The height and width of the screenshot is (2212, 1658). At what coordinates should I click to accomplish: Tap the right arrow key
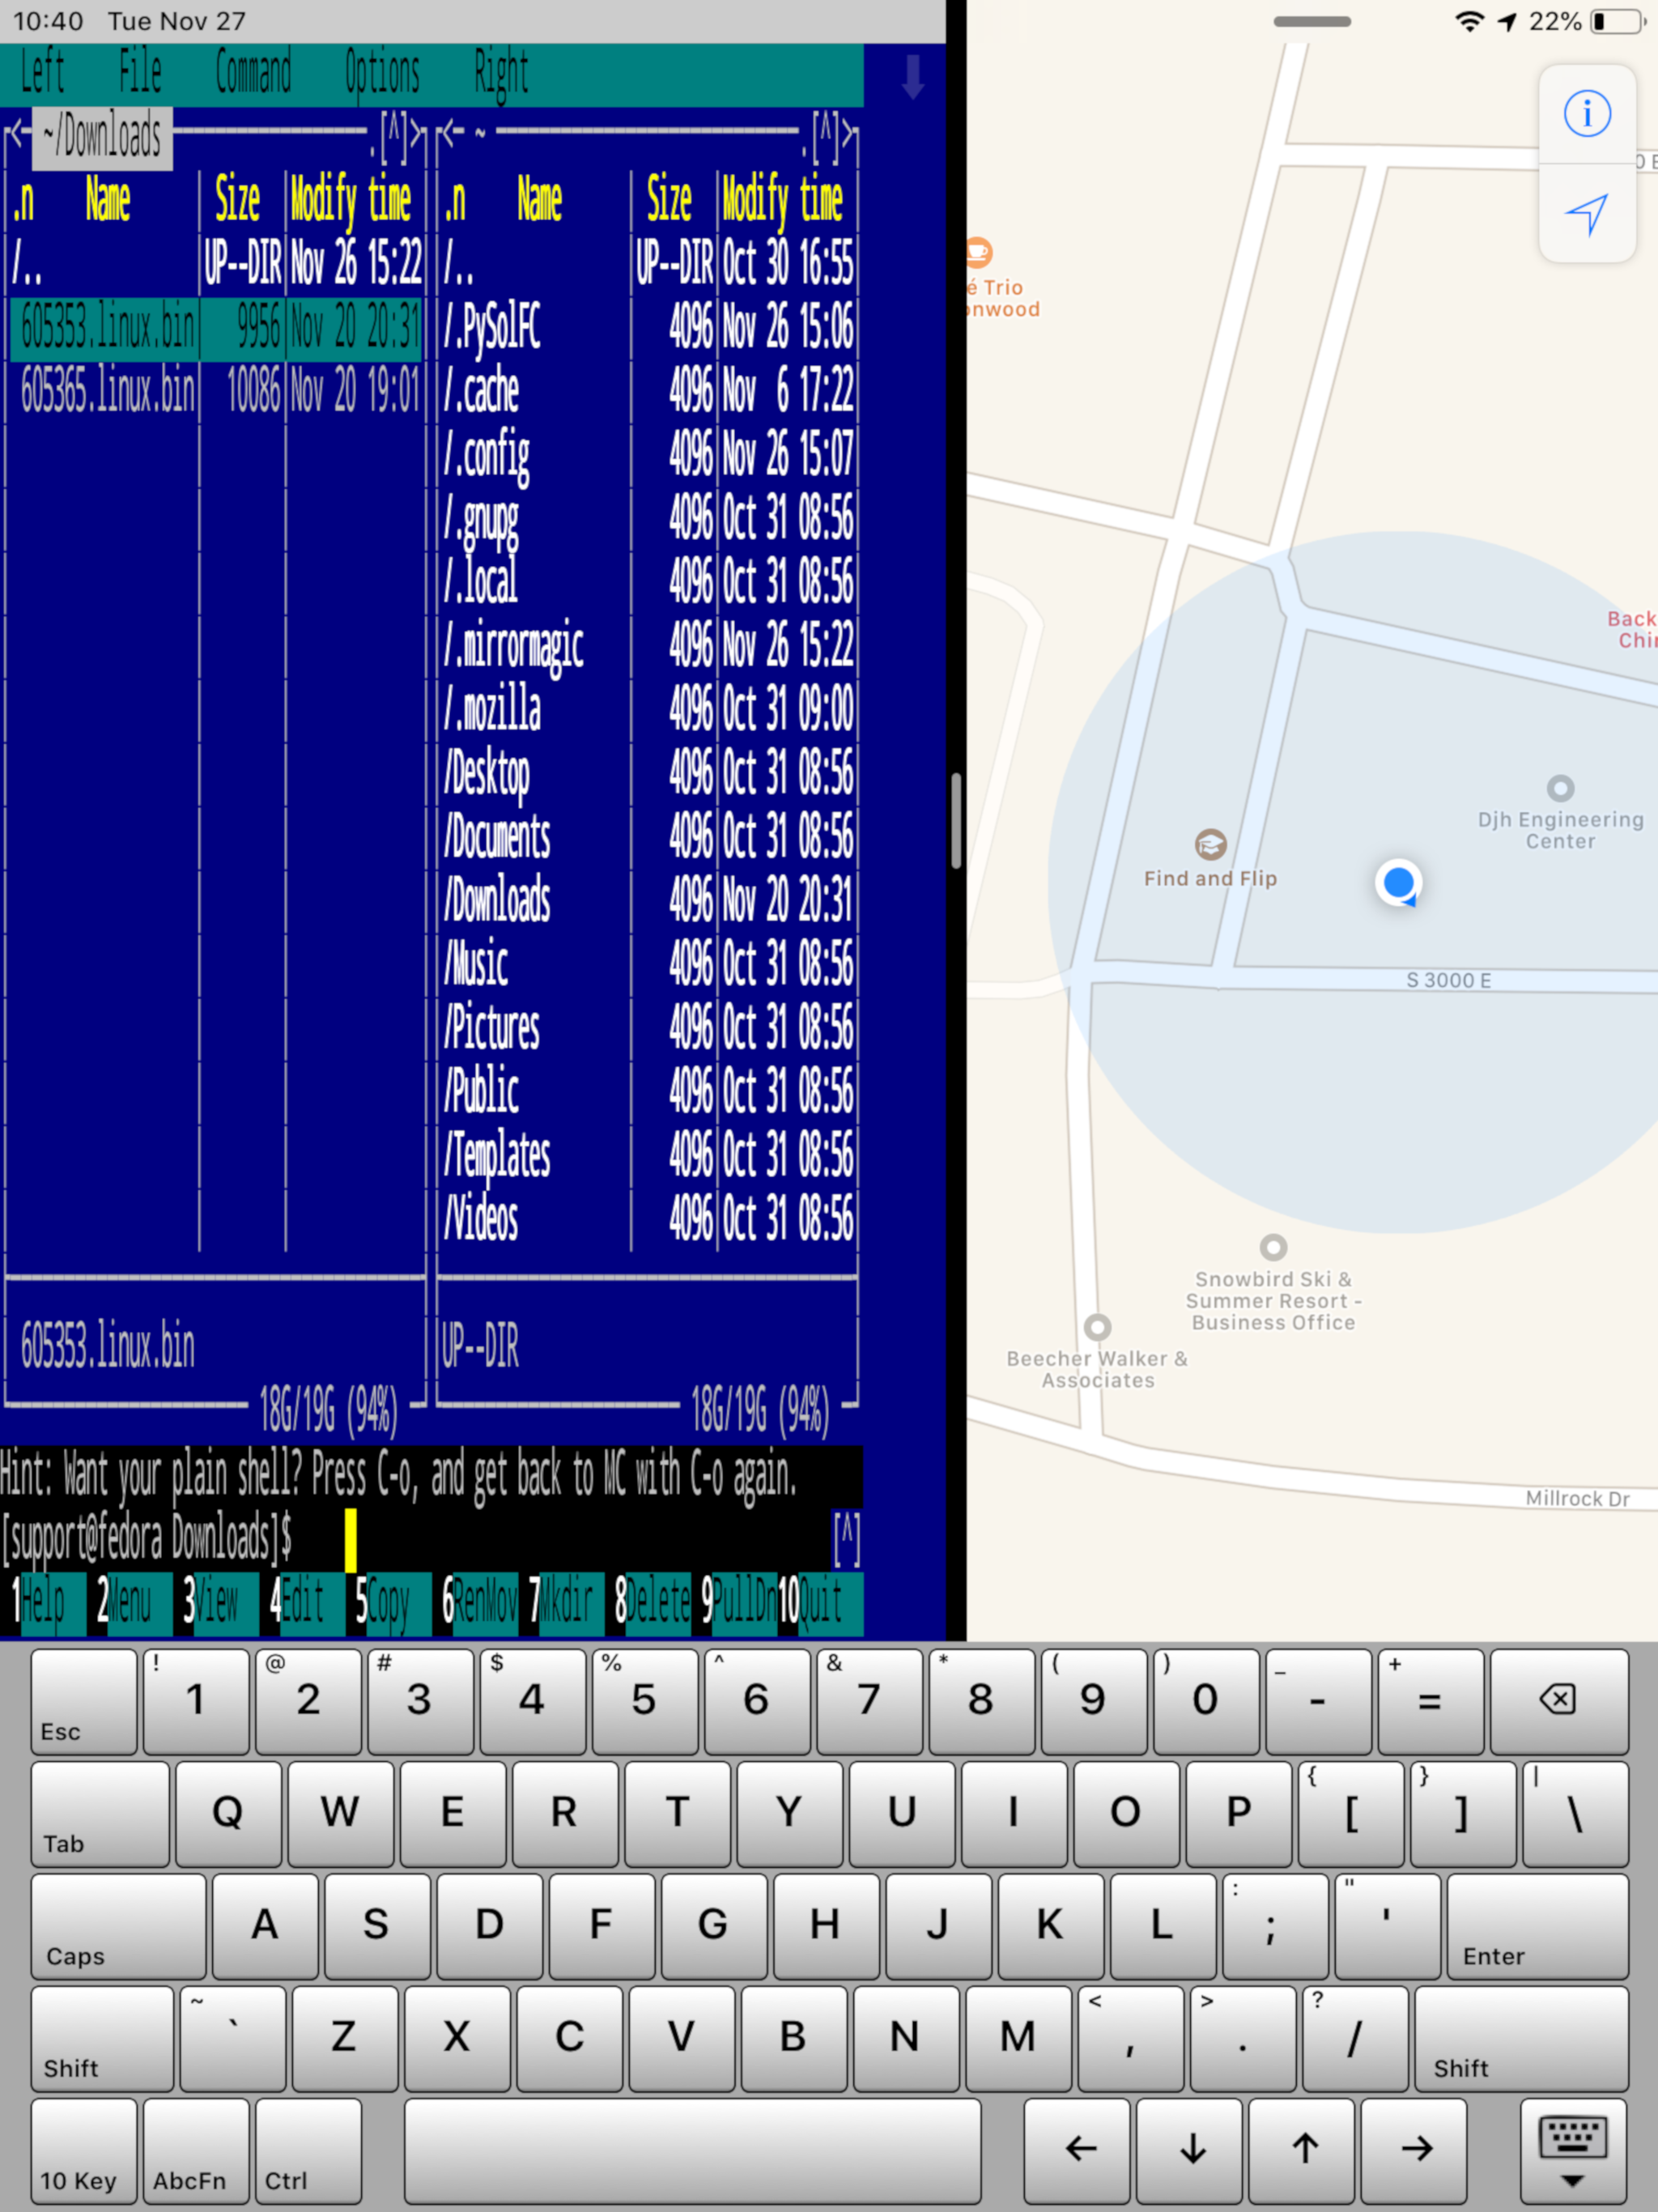1415,2151
